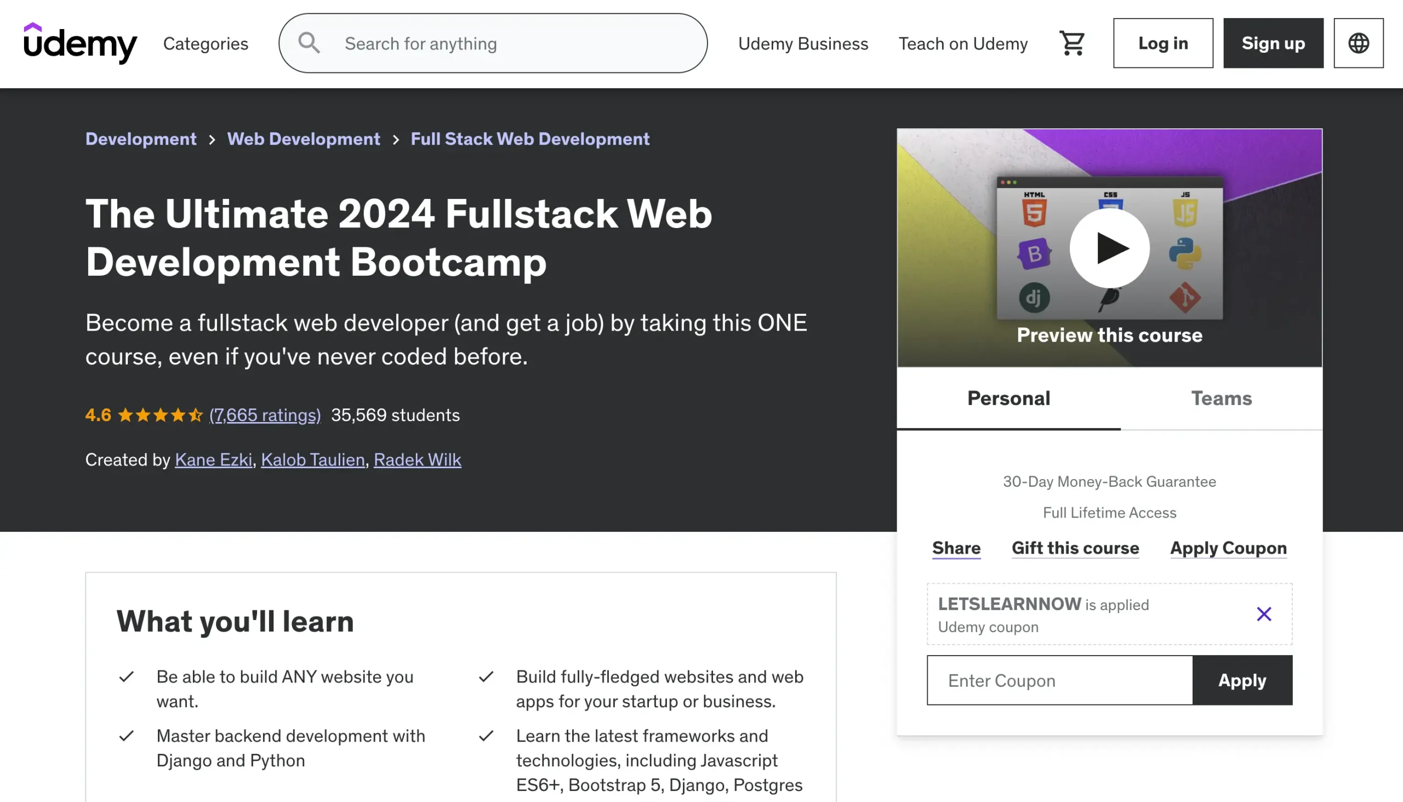Click Gift this course
This screenshot has width=1403, height=802.
tap(1075, 548)
